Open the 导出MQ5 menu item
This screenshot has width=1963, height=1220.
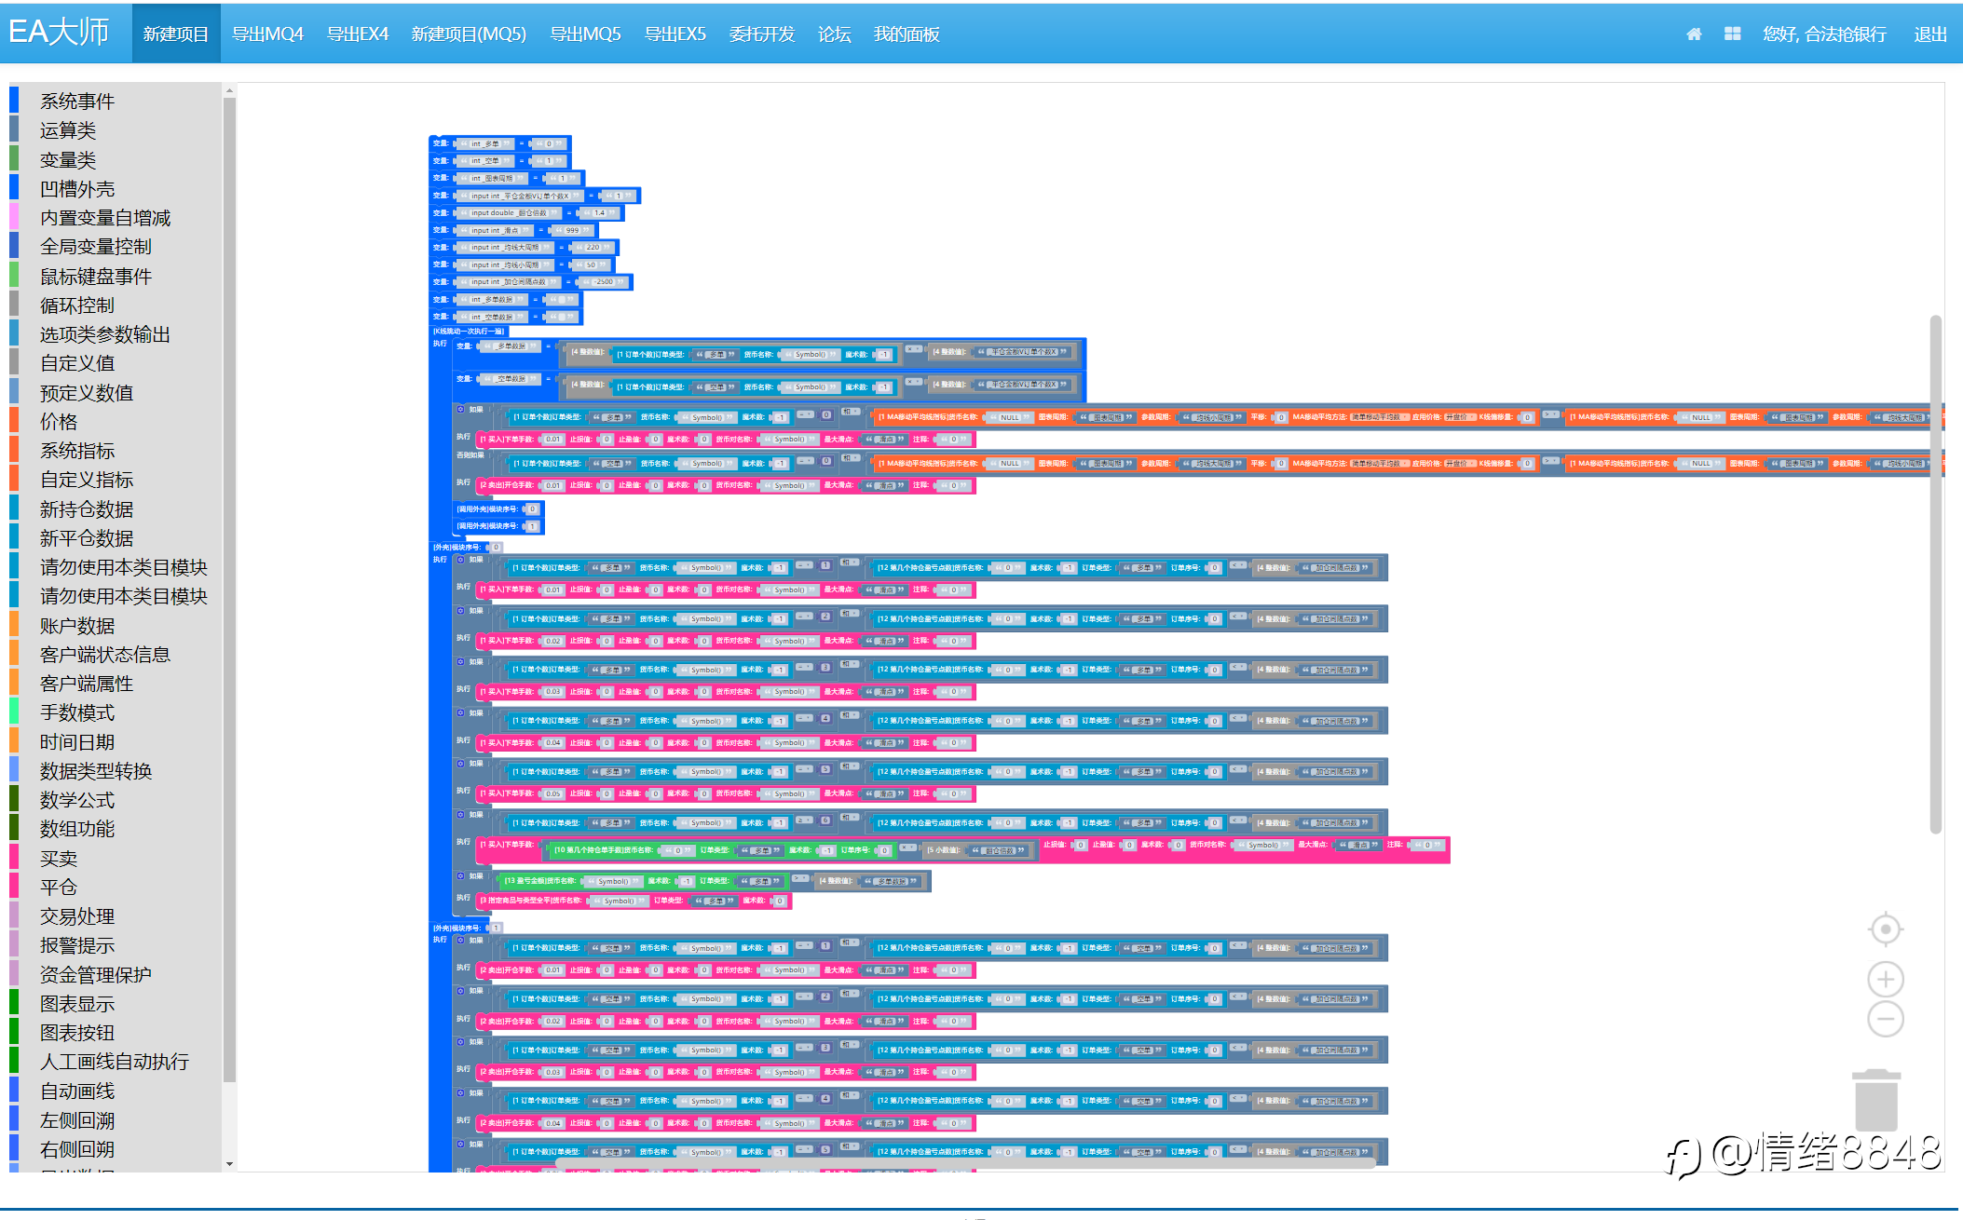[x=585, y=34]
